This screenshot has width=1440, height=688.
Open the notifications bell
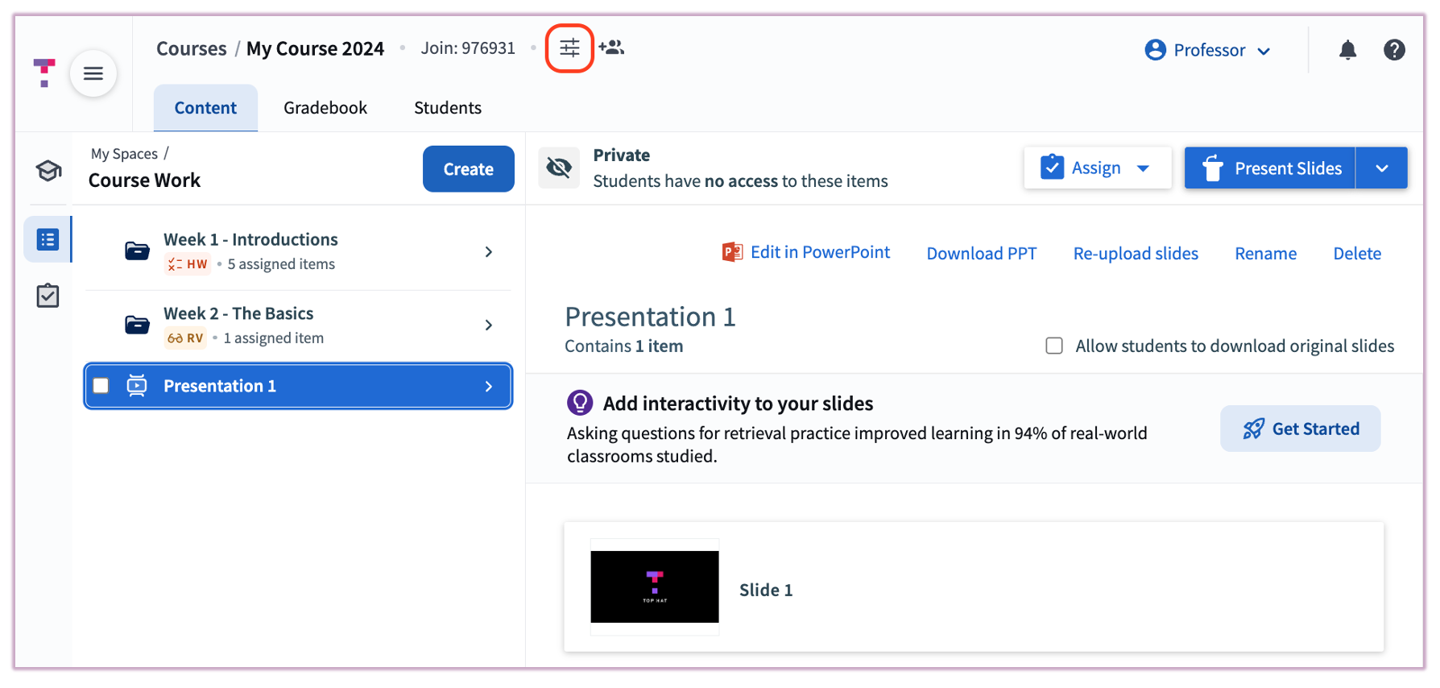[1347, 50]
